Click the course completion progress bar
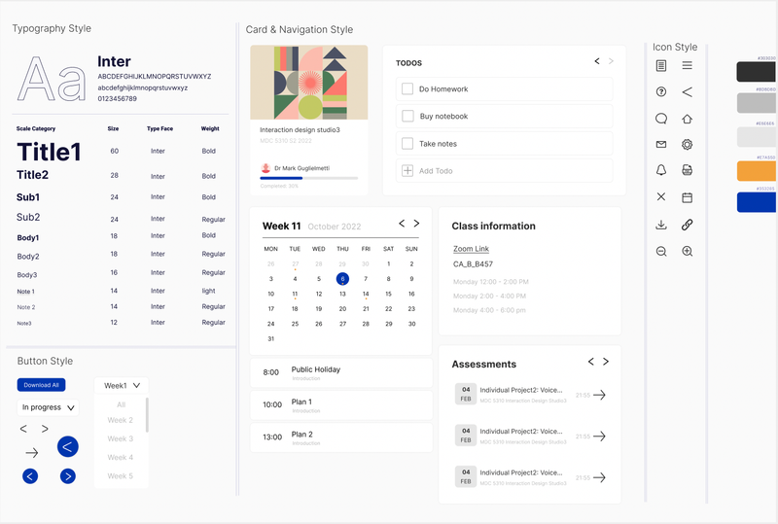Screen dimensions: 778x524 coord(308,178)
